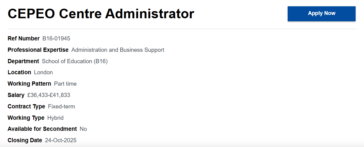The width and height of the screenshot is (364, 147).
Task: Click the Professional Expertise label
Action: [38, 50]
